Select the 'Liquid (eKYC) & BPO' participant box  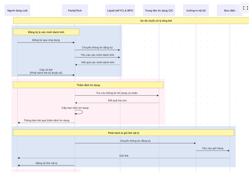click(x=120, y=10)
